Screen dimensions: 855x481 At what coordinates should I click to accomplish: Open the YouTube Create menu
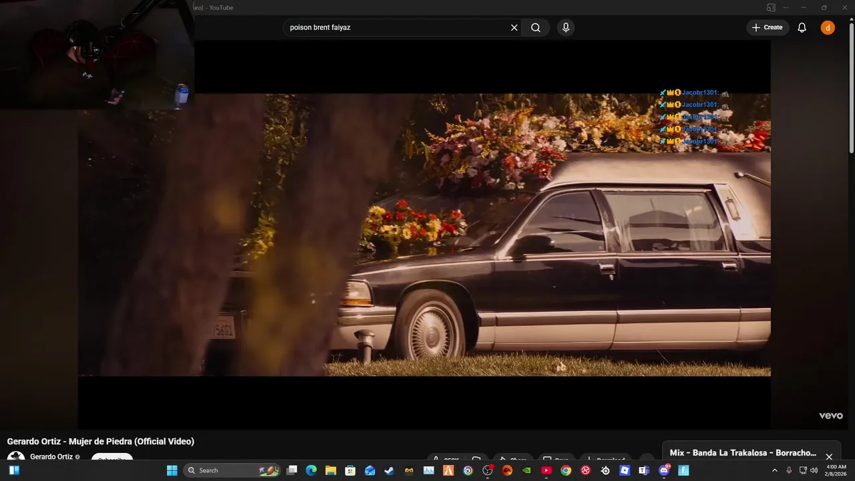767,27
